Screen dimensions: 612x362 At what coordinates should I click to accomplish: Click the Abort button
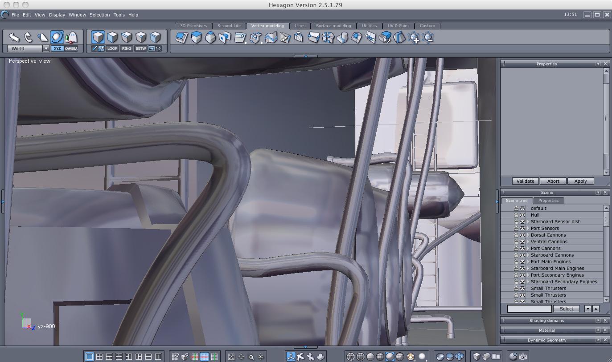tap(553, 181)
